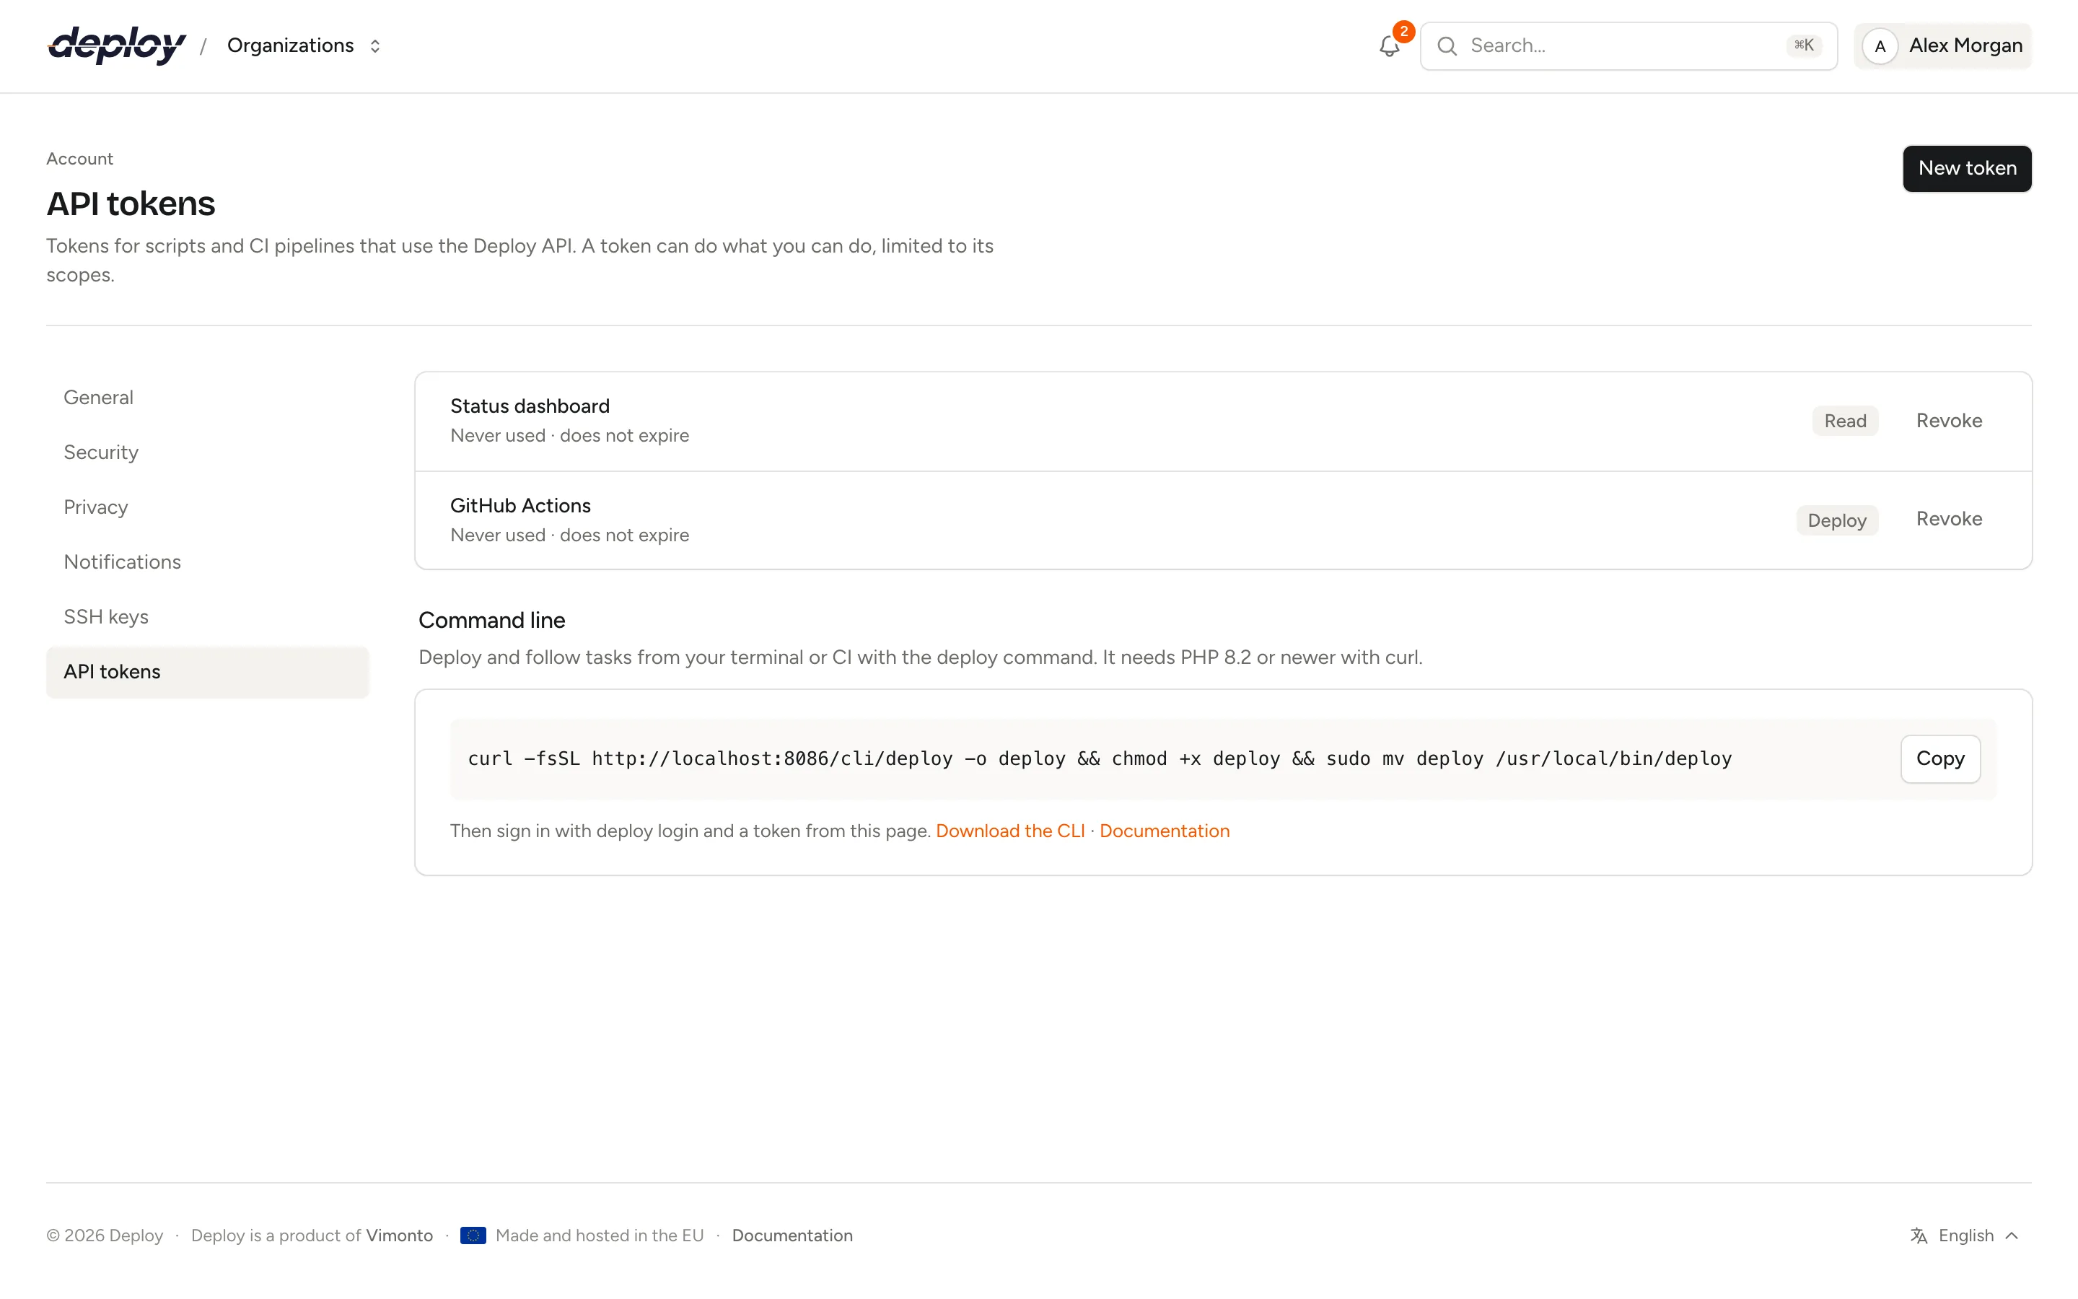Image resolution: width=2078 pixels, height=1299 pixels.
Task: Click the Deploy scope badge
Action: point(1837,520)
